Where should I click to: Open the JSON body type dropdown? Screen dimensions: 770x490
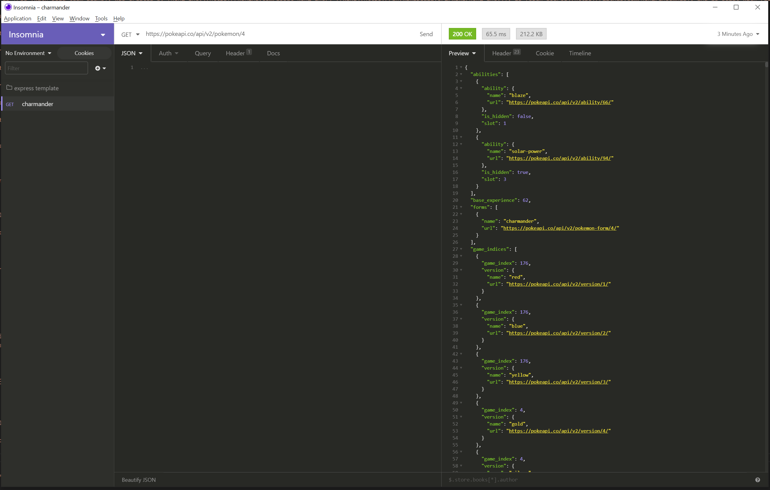[x=132, y=53]
